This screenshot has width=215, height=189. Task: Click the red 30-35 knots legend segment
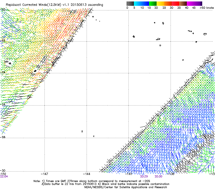[175, 3]
